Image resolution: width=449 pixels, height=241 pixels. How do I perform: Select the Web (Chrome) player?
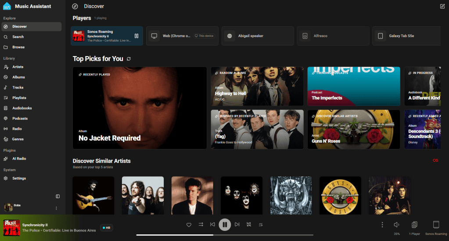click(182, 36)
